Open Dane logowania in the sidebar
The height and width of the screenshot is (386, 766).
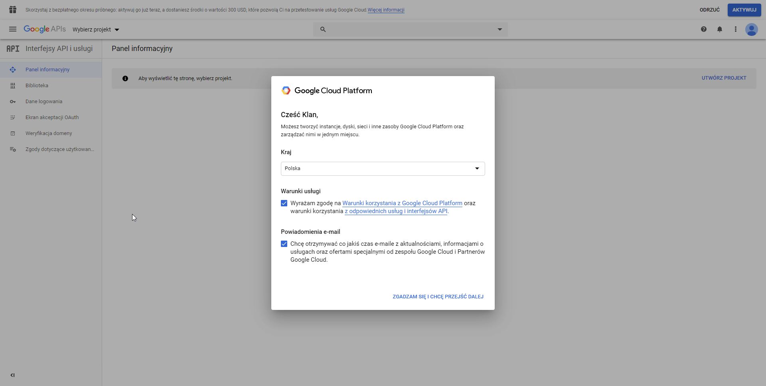pos(44,102)
